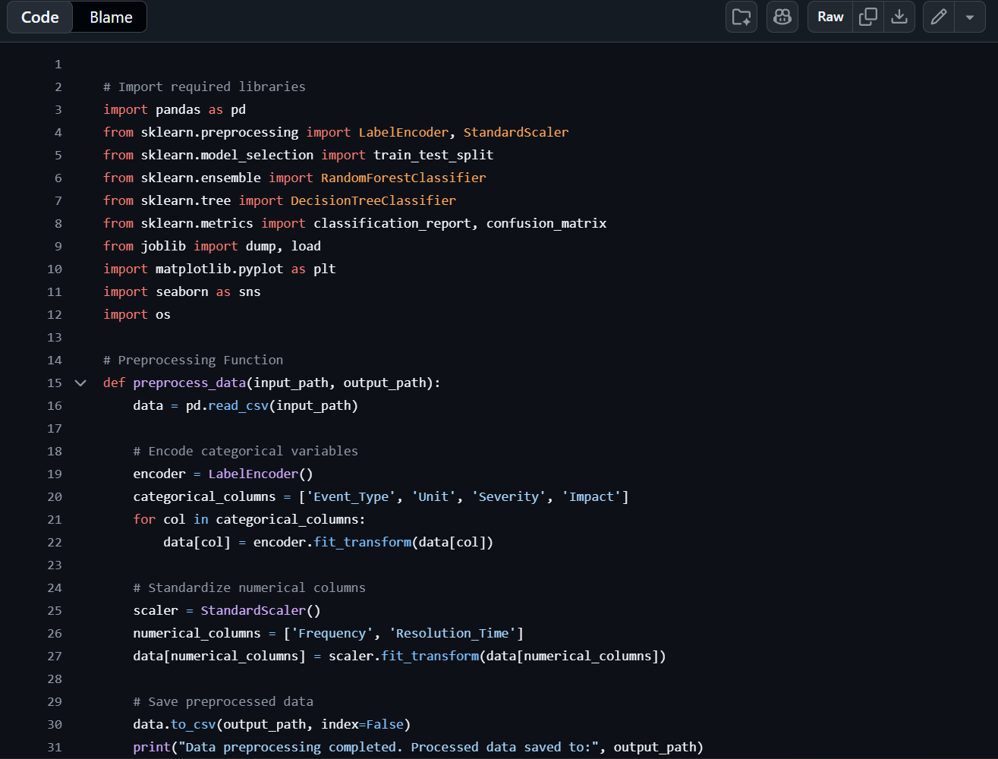Open the Raw file view
This screenshot has width=998, height=759.
830,17
